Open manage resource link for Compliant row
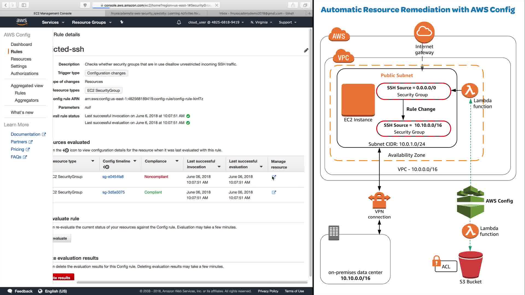The height and width of the screenshot is (295, 525). (274, 192)
